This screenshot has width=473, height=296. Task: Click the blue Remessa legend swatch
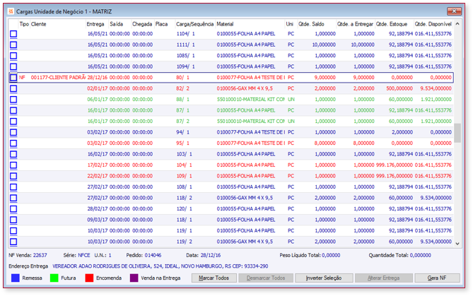coord(16,278)
